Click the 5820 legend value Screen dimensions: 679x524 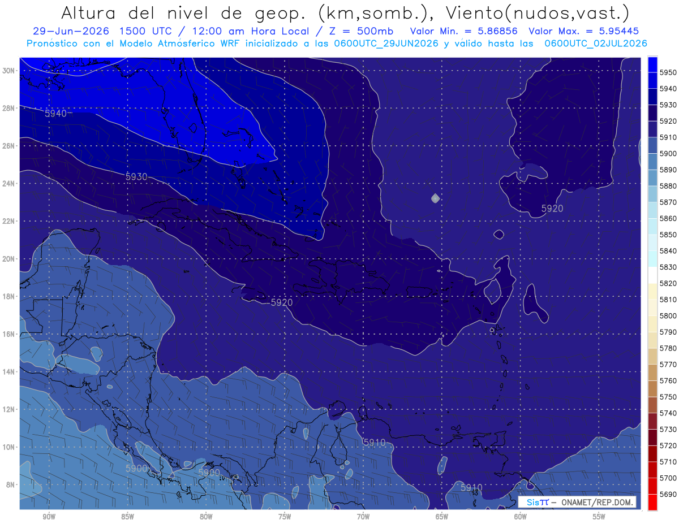coord(668,283)
